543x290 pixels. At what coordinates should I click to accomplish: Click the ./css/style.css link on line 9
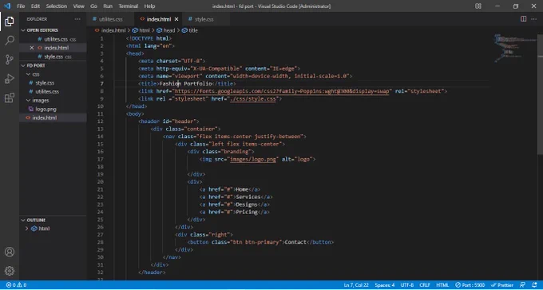(253, 99)
